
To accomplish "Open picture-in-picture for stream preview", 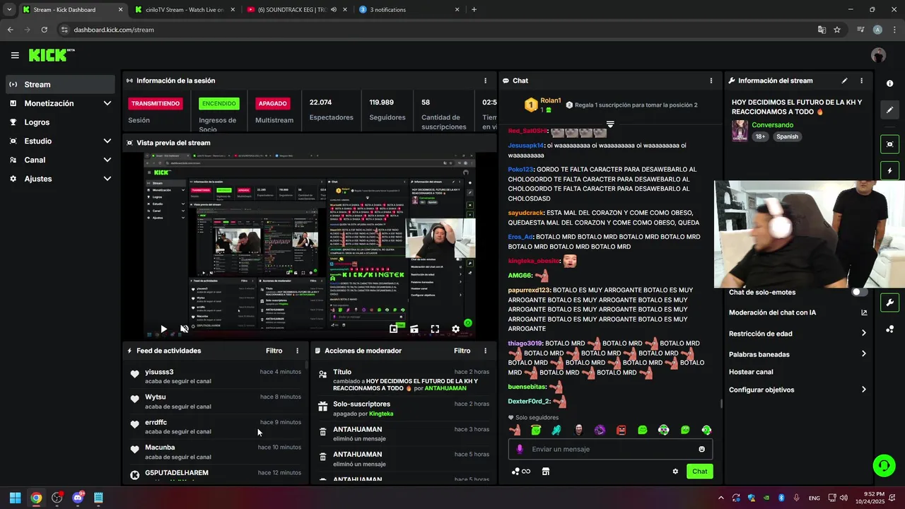I will tap(393, 329).
